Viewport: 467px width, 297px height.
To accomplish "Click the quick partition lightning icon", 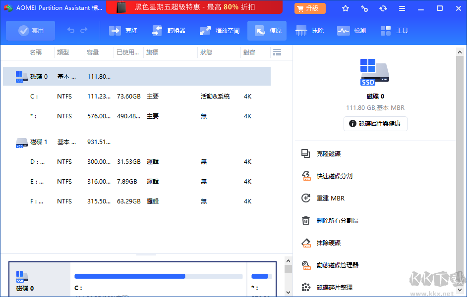I will point(306,176).
